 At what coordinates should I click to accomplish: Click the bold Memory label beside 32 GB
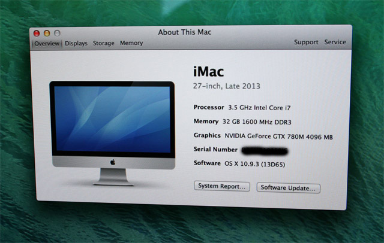pos(206,121)
